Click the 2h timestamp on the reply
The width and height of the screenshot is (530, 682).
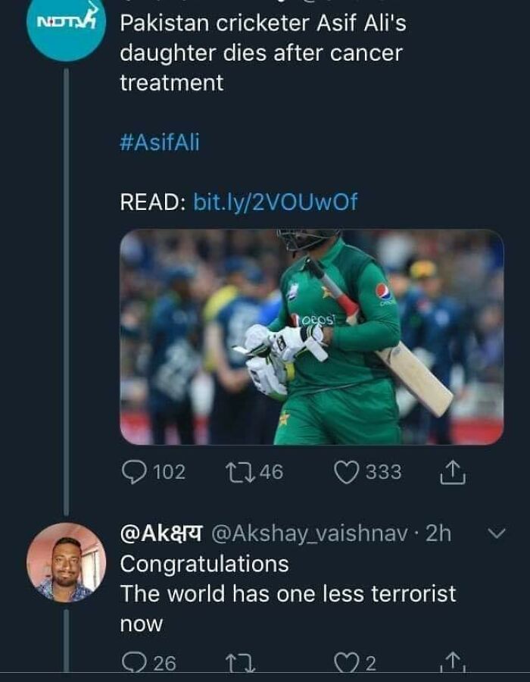coord(438,533)
